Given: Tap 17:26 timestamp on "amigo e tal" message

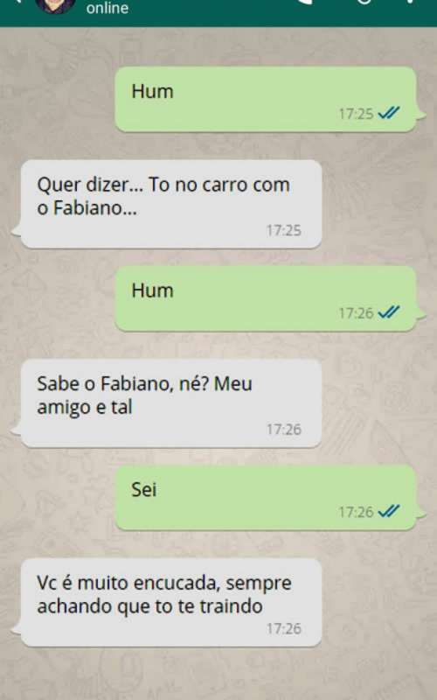Looking at the screenshot, I should [x=284, y=430].
